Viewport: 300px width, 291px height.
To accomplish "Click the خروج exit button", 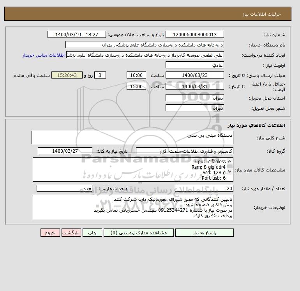I will tap(50, 233).
